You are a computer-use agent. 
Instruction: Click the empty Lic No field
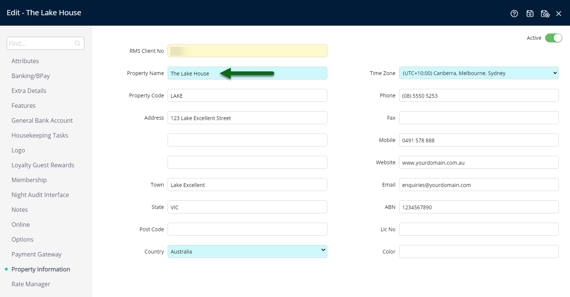tap(479, 229)
